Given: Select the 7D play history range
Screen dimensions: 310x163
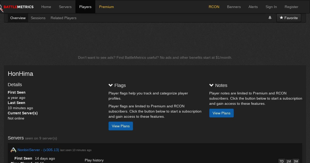Looking at the screenshot, I should click(x=282, y=161).
